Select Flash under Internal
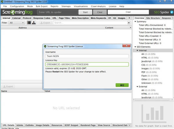The height and width of the screenshot is (129, 174). coord(150,76)
